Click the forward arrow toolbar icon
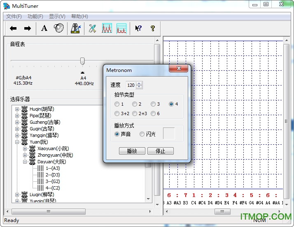This screenshot has height=227, width=294. pos(28,28)
